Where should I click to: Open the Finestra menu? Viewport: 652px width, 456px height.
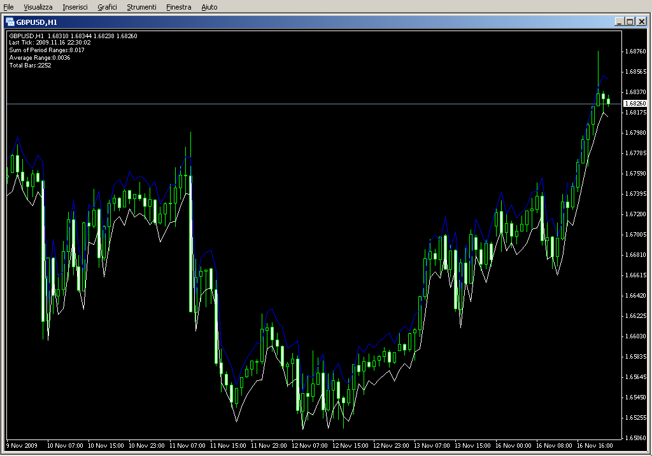[x=178, y=7]
